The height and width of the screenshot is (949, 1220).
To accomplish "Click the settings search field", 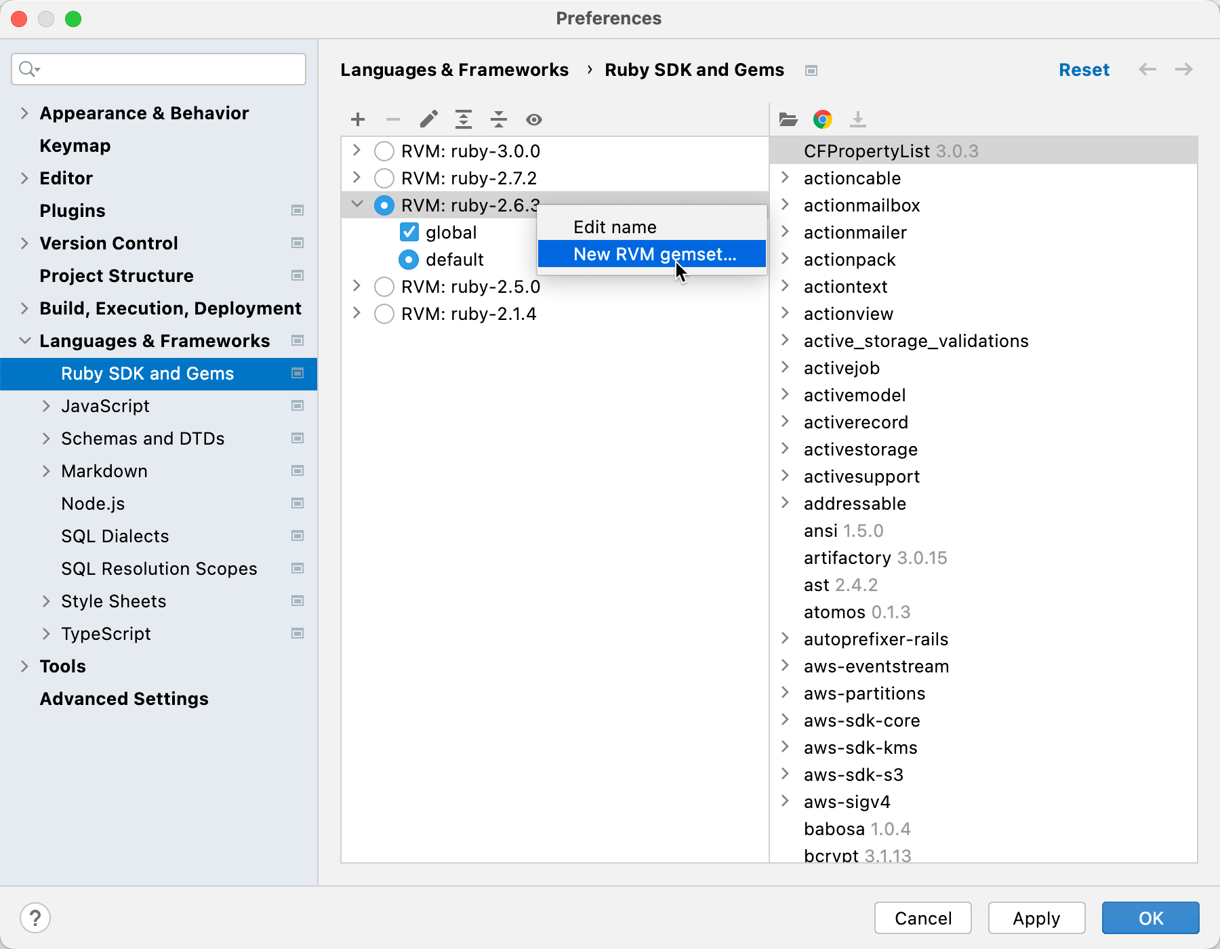I will (x=158, y=68).
